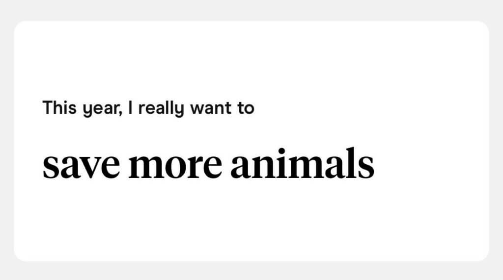Click the card's bottom-left rounded corner
This screenshot has width=503, height=280.
(19, 256)
